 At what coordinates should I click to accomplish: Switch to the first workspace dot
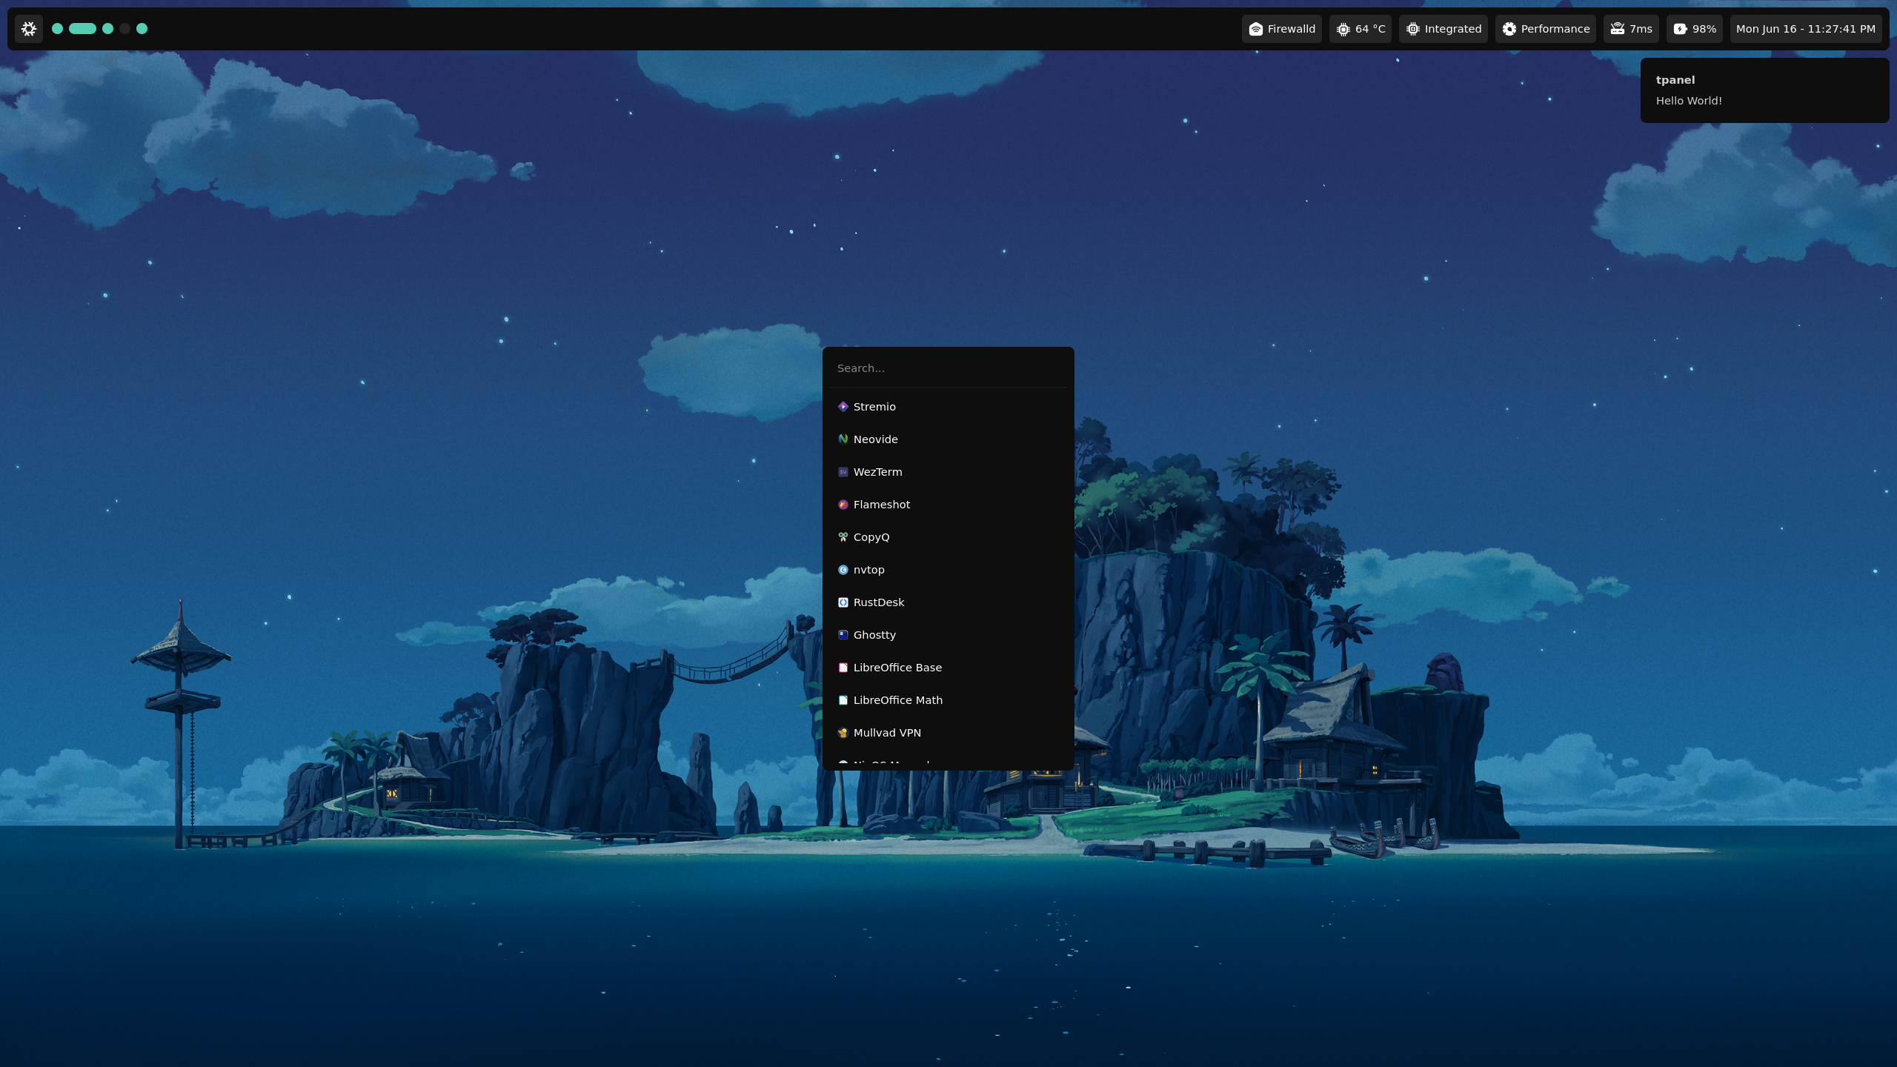(57, 29)
